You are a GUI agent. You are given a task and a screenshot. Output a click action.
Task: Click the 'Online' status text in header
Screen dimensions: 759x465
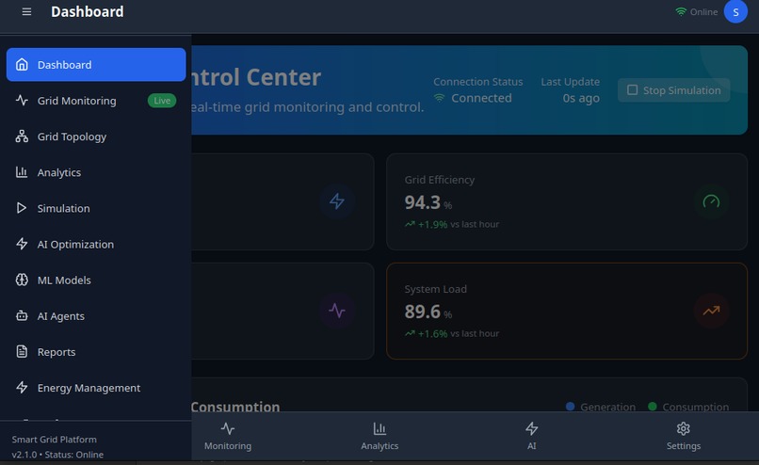tap(703, 11)
